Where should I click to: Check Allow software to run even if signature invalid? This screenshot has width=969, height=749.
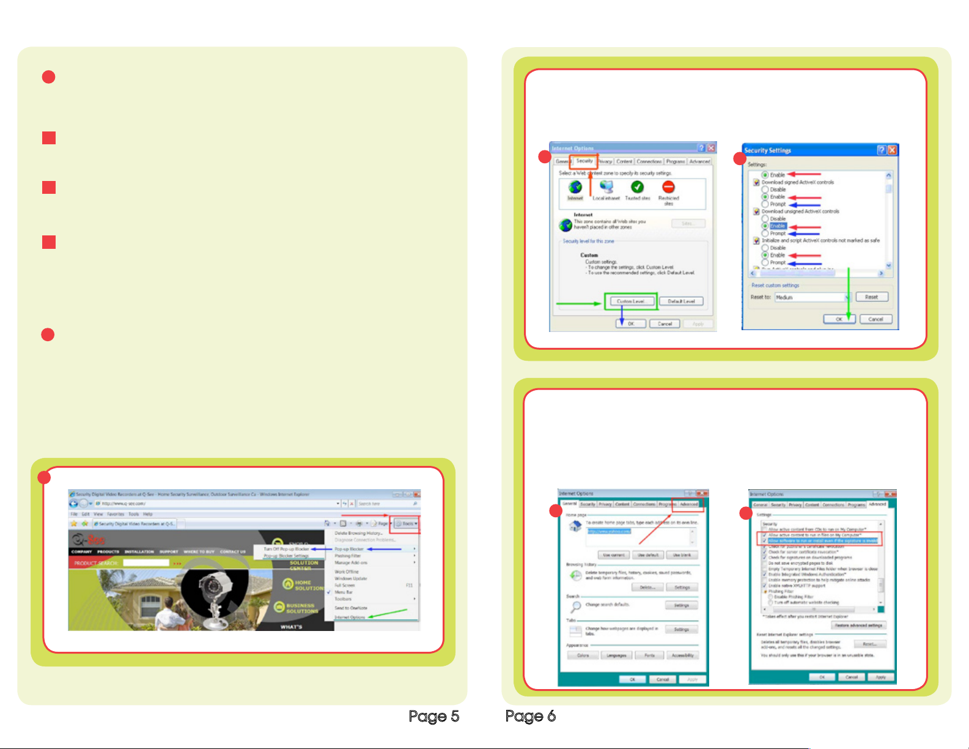coord(764,541)
